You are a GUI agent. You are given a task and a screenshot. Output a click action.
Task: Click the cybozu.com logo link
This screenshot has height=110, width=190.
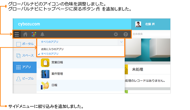point(29,24)
